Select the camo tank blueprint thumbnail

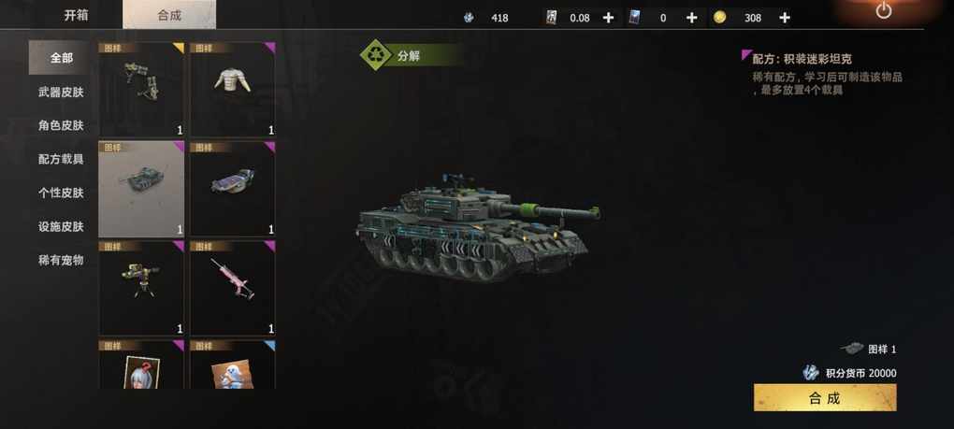tap(141, 189)
